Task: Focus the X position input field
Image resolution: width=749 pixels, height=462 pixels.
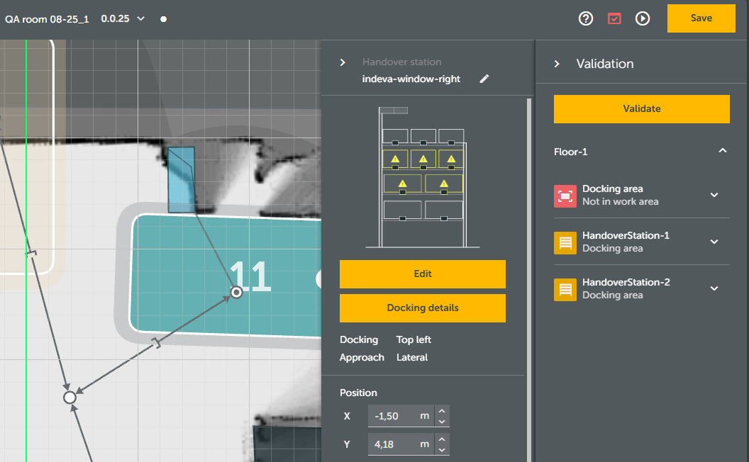Action: [x=401, y=416]
